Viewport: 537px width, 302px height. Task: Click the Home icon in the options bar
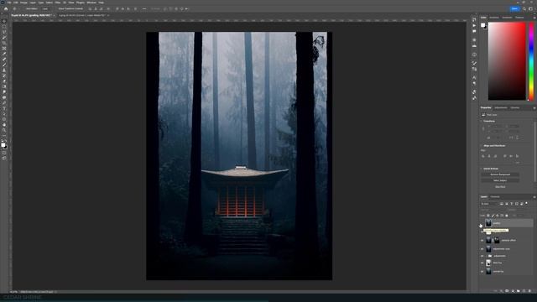[6, 9]
